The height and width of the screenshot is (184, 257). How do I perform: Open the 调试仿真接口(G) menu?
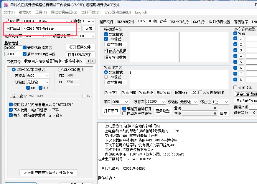[x=64, y=12]
